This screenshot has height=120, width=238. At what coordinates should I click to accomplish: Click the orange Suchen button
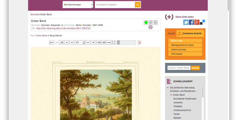(195, 68)
